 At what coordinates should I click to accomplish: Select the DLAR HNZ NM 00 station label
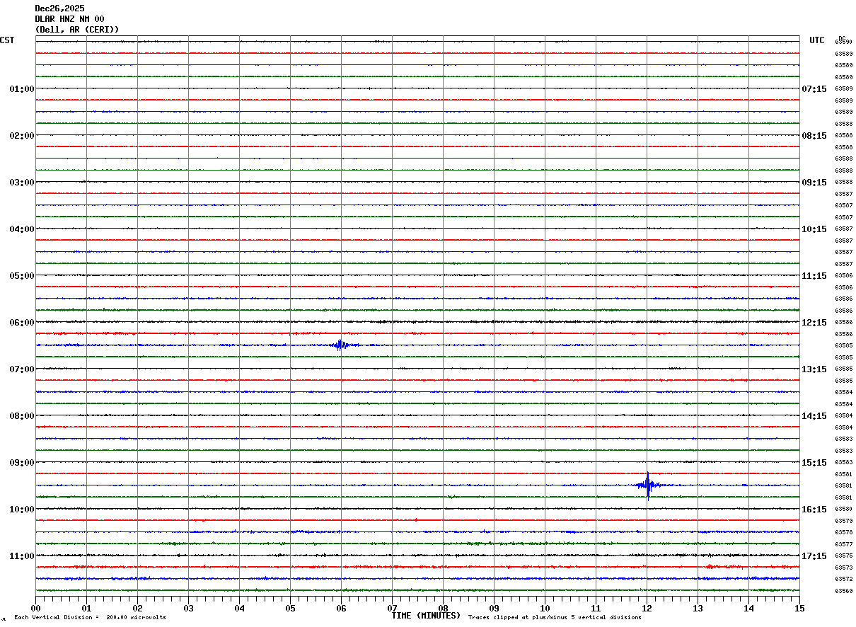69,19
